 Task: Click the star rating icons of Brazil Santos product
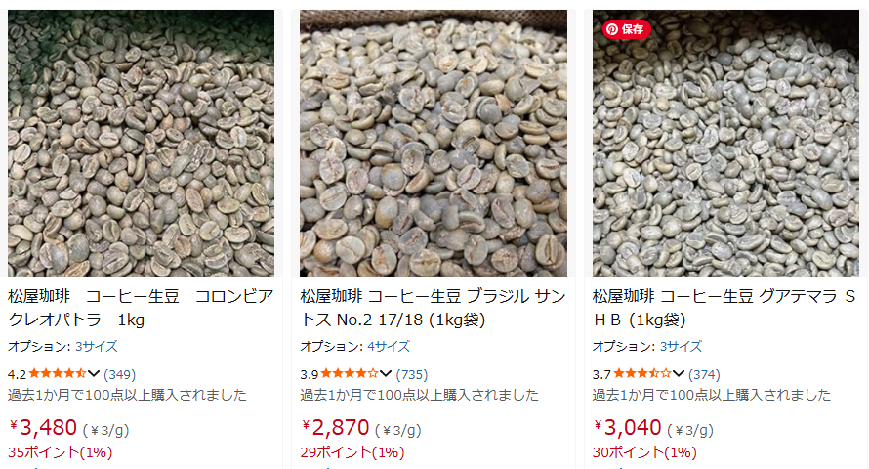(350, 373)
